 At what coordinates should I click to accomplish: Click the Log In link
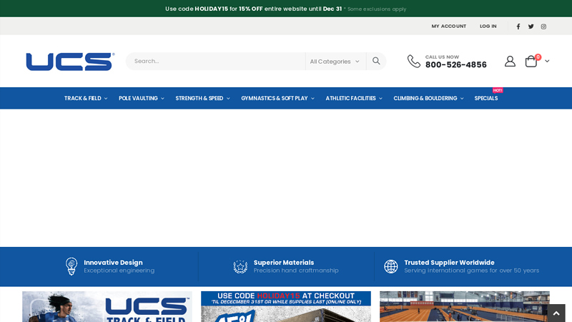coord(488,26)
